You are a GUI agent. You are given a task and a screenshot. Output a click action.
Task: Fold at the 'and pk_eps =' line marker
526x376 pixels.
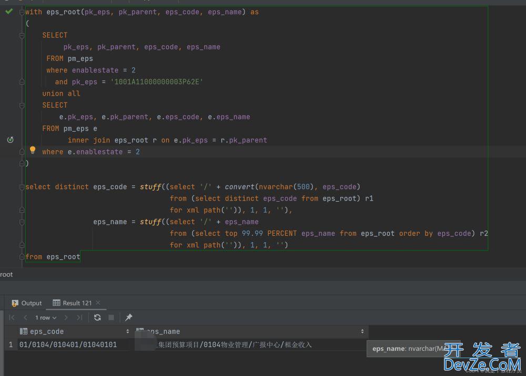22,82
